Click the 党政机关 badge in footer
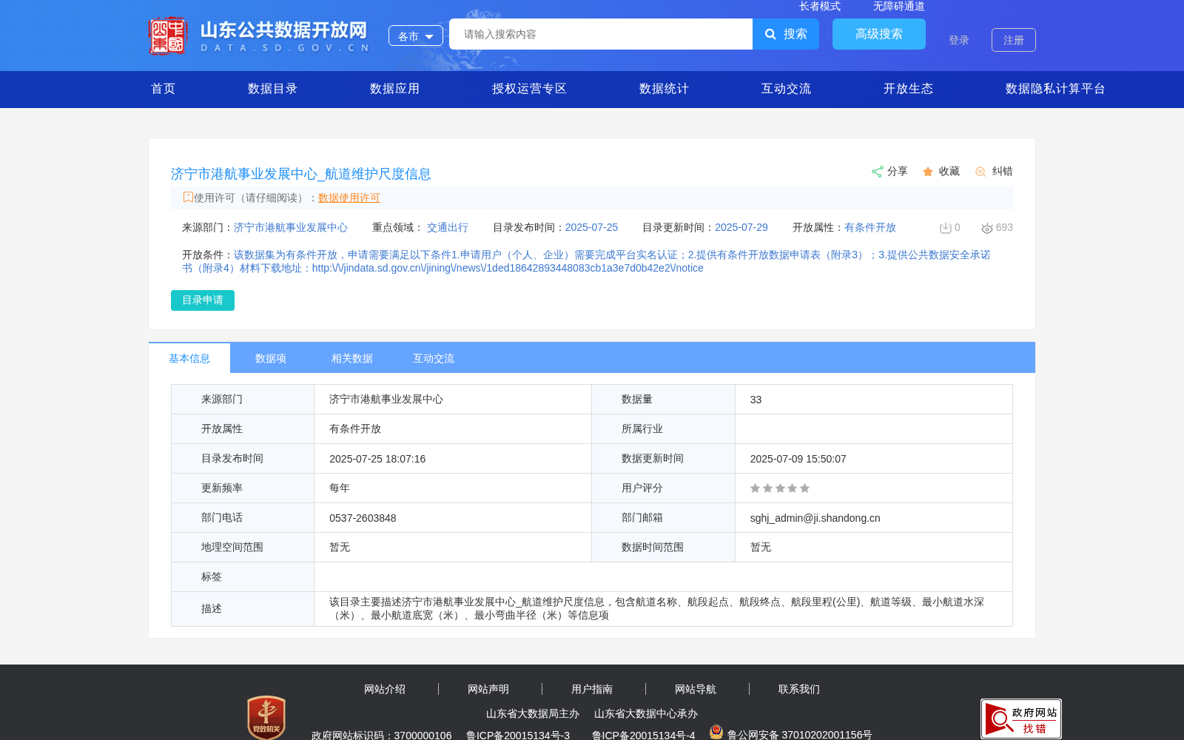The height and width of the screenshot is (740, 1184). (x=266, y=717)
